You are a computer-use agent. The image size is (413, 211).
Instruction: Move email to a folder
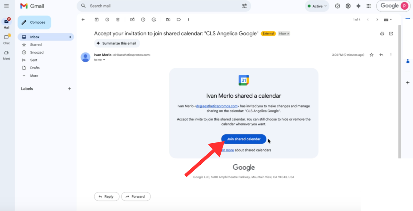point(168,20)
